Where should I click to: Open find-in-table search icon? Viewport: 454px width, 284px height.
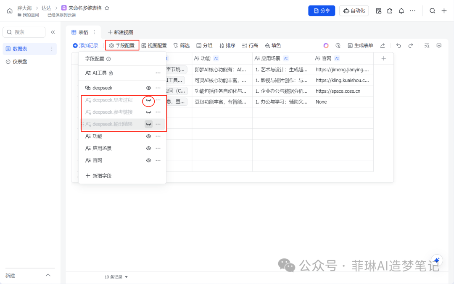pyautogui.click(x=427, y=46)
